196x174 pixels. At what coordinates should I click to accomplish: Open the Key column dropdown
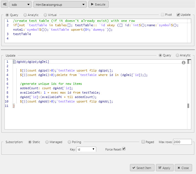[86, 149]
